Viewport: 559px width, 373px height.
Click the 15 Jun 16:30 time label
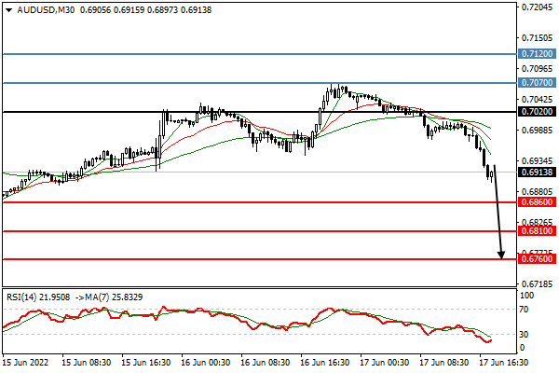(x=146, y=363)
